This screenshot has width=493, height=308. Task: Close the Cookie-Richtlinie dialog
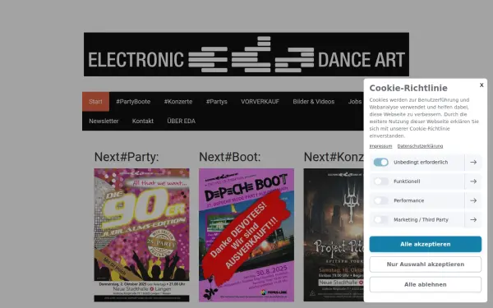481,85
